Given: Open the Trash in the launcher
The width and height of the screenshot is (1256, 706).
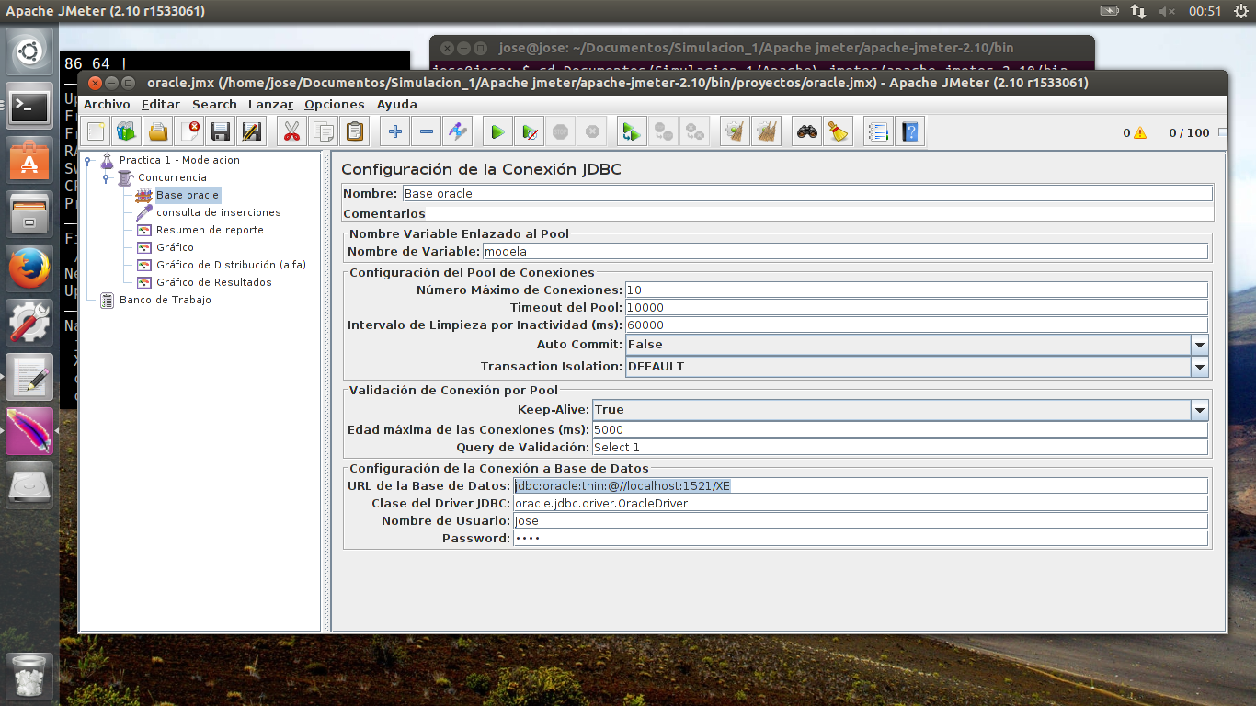Looking at the screenshot, I should pos(29,676).
